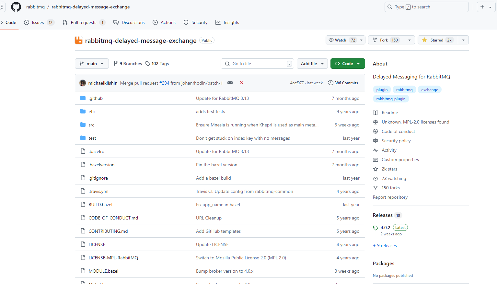
Task: Open the + 9 releases link
Action: (385, 245)
